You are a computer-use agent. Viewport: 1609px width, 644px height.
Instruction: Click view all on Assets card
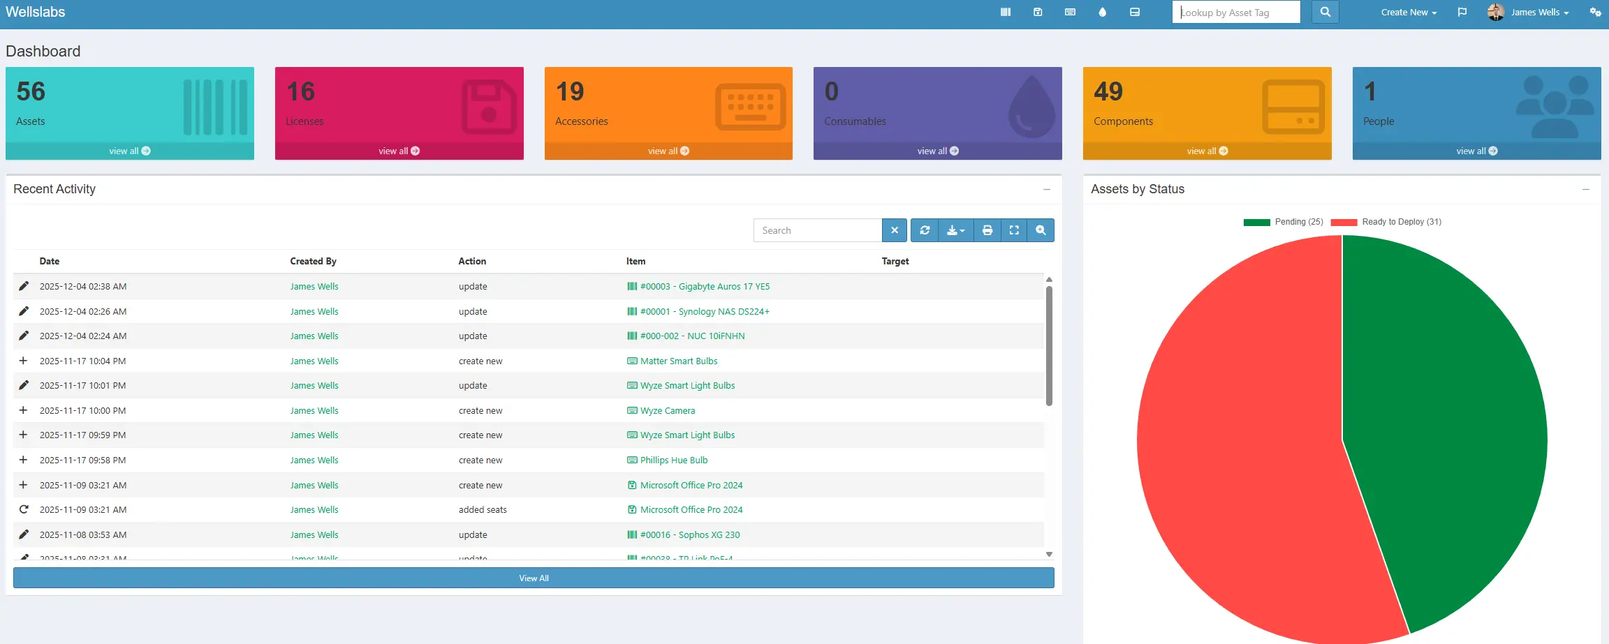[130, 151]
